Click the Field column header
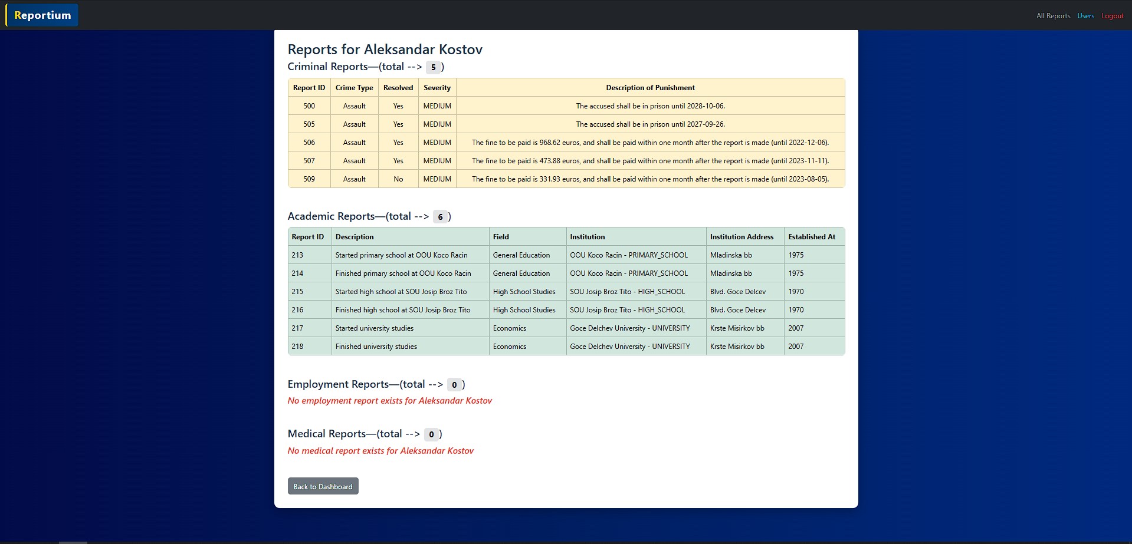Image resolution: width=1132 pixels, height=544 pixels. [x=528, y=237]
